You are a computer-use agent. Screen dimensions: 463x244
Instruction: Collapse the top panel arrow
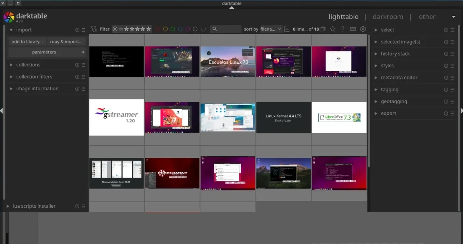[232, 8]
